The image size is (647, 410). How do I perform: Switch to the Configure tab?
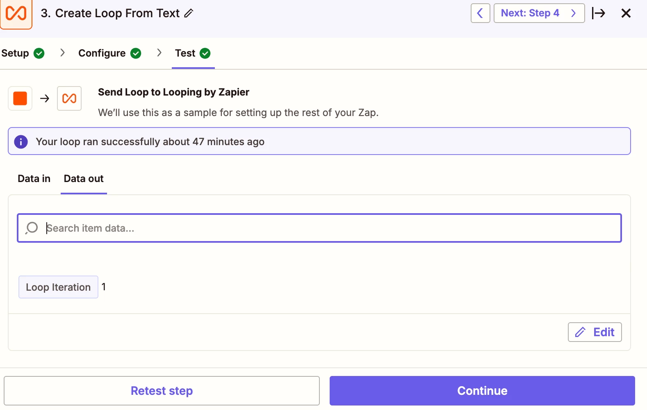tap(102, 53)
